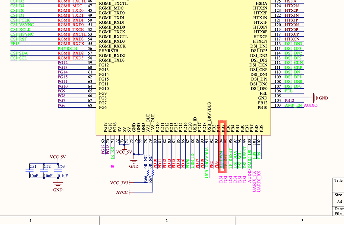The width and height of the screenshot is (344, 225).
Task: Select resistor R67 symbol
Action: point(153,173)
